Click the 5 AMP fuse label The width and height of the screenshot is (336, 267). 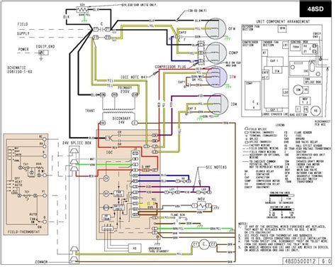[x=146, y=167]
